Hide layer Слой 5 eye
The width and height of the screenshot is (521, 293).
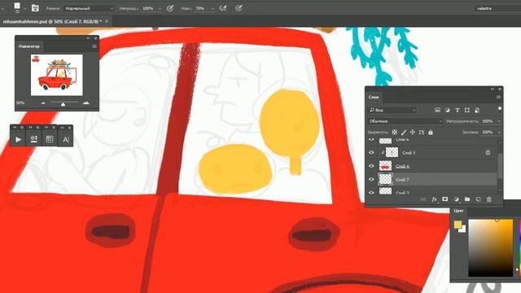click(x=371, y=152)
